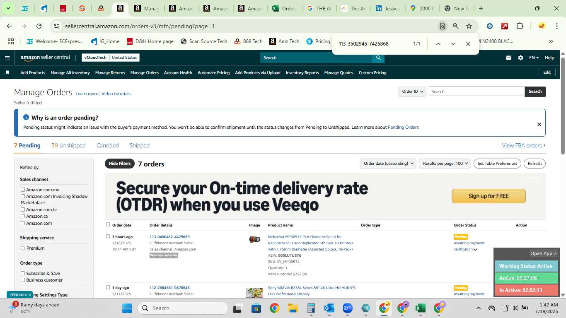Launch Calculator from the taskbar

click(x=311, y=308)
